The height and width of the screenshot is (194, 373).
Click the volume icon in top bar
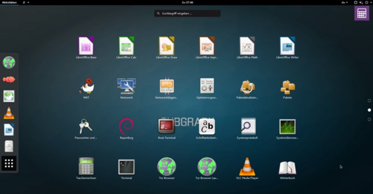pos(361,2)
